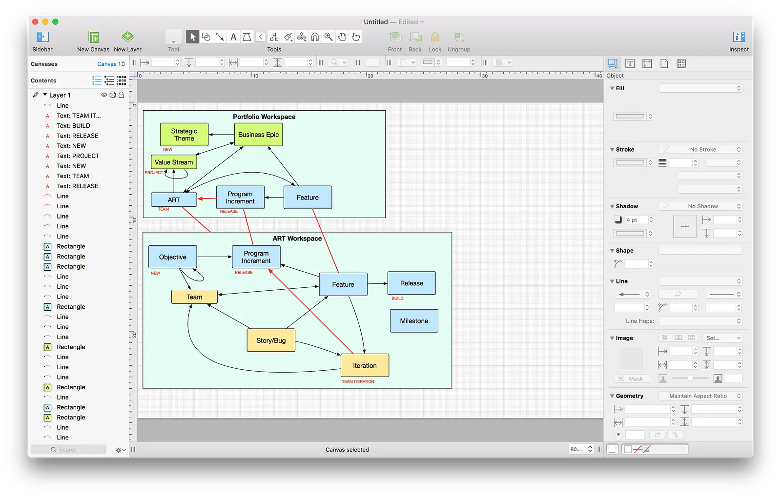This screenshot has height=498, width=781.
Task: Toggle the Sidebar button
Action: (42, 37)
